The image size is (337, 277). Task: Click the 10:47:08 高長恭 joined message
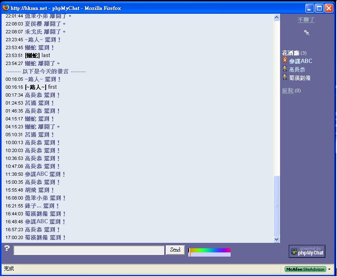click(32, 166)
